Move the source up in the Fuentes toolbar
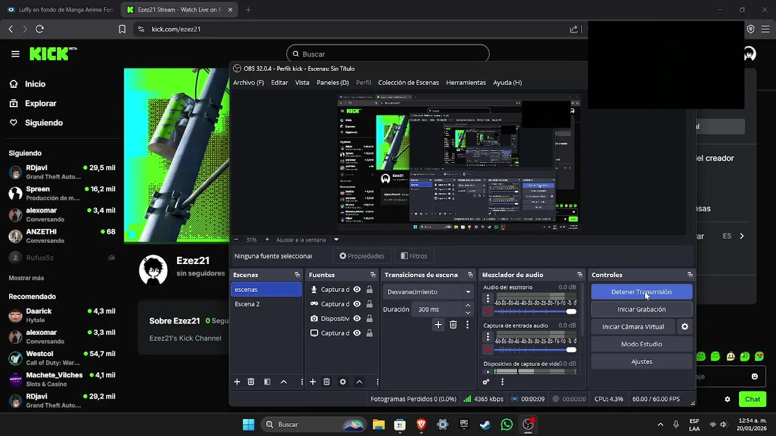This screenshot has width=776, height=436. [359, 382]
